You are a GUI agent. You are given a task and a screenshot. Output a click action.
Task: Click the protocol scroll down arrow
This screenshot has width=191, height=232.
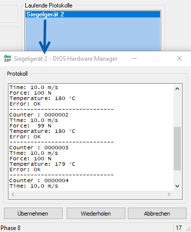pyautogui.click(x=177, y=186)
